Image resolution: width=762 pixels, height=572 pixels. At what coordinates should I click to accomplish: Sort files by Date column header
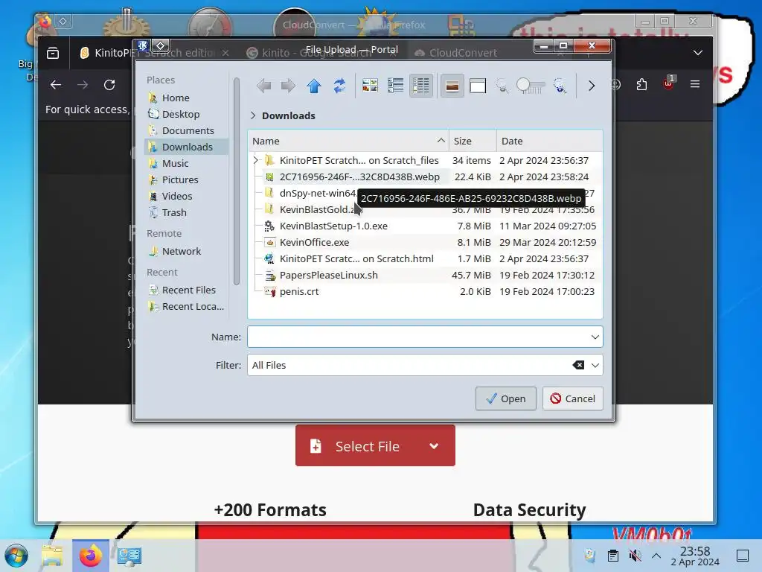550,141
